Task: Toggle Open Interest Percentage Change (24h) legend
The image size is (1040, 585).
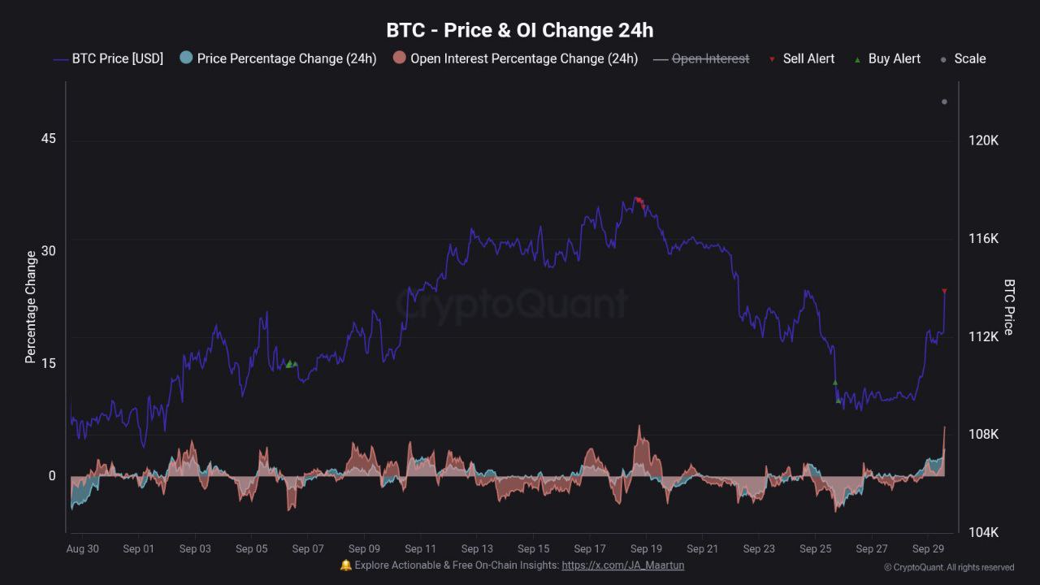Action: [515, 58]
